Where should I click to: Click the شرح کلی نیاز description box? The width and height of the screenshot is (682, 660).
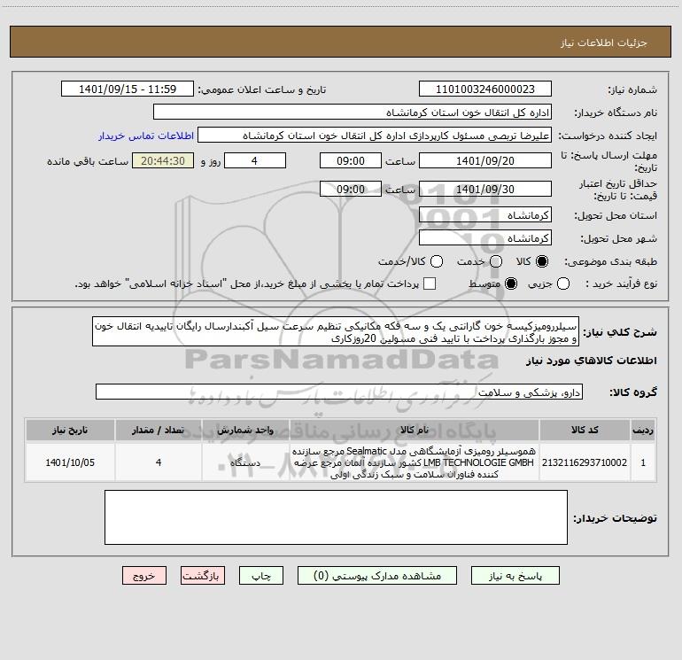coord(336,331)
